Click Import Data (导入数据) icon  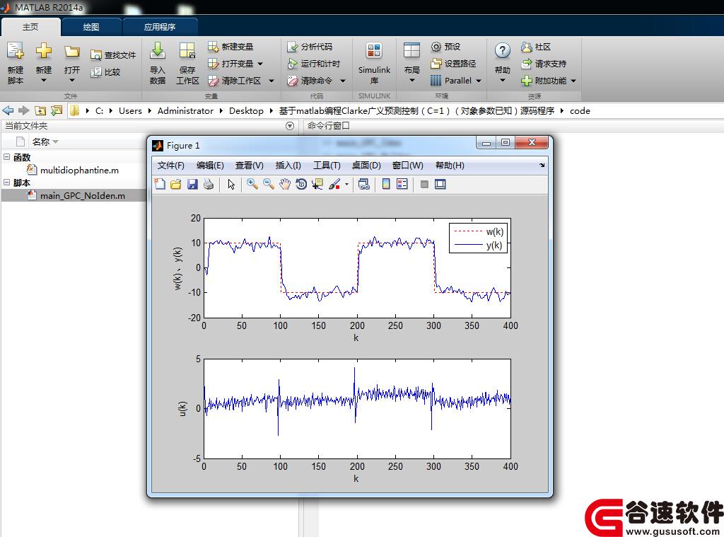[x=158, y=50]
